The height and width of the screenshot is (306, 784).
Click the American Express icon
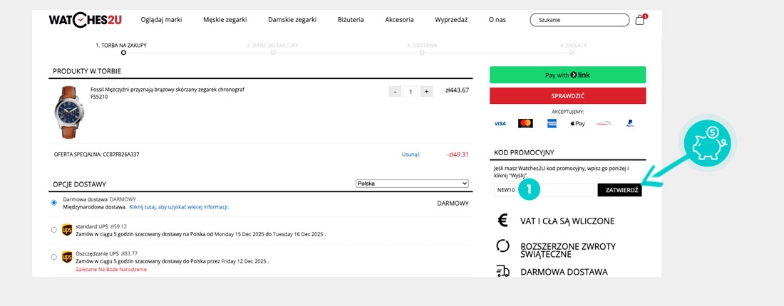(551, 123)
